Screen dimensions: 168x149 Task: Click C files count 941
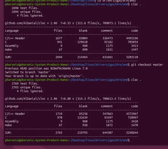(x=60, y=42)
